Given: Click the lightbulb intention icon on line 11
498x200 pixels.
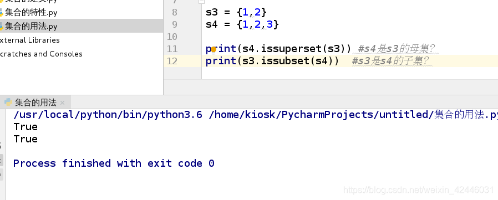Looking at the screenshot, I should [x=214, y=49].
